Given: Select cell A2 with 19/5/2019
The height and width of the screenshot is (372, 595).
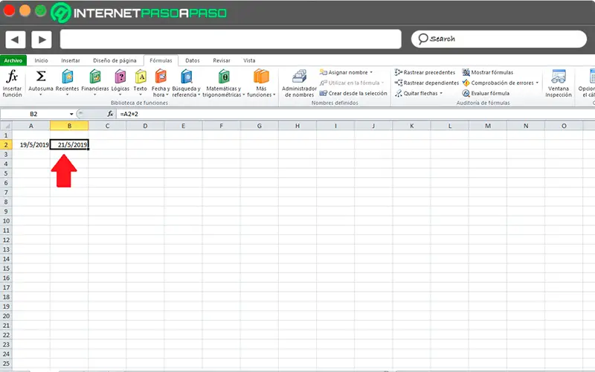Looking at the screenshot, I should (x=30, y=144).
